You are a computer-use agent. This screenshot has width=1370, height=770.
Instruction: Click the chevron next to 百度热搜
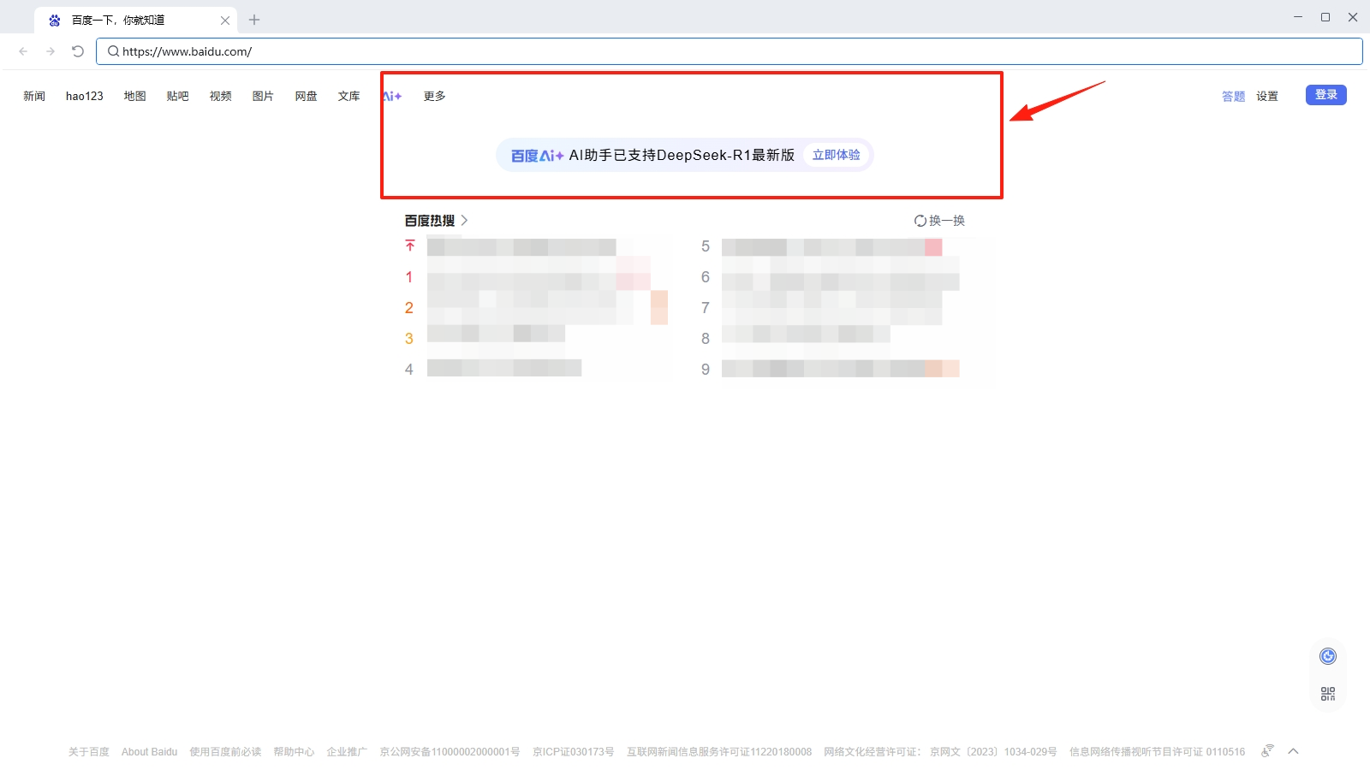tap(464, 220)
